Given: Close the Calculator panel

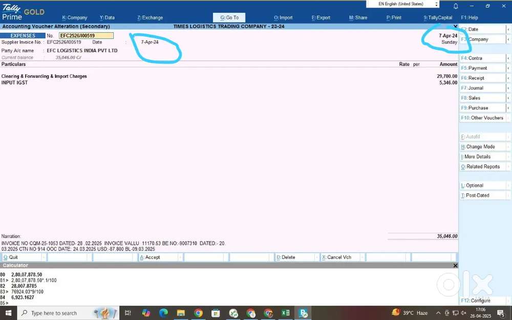Looking at the screenshot, I should pos(455,266).
